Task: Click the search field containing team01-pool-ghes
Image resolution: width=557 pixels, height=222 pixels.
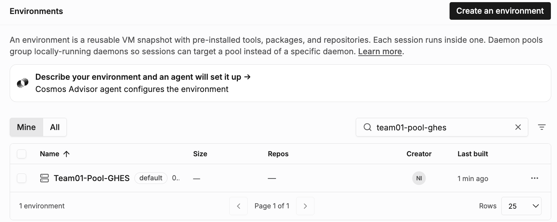Action: [442, 127]
